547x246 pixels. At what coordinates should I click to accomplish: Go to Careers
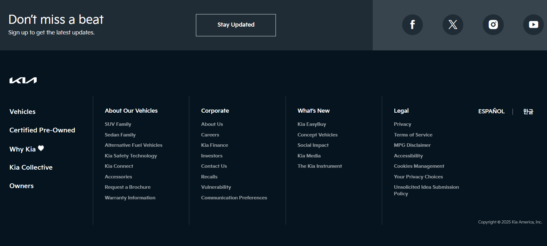pyautogui.click(x=210, y=135)
